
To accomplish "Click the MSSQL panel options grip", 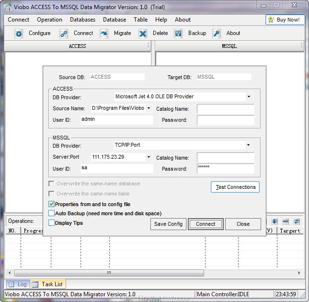I will click(x=302, y=46).
